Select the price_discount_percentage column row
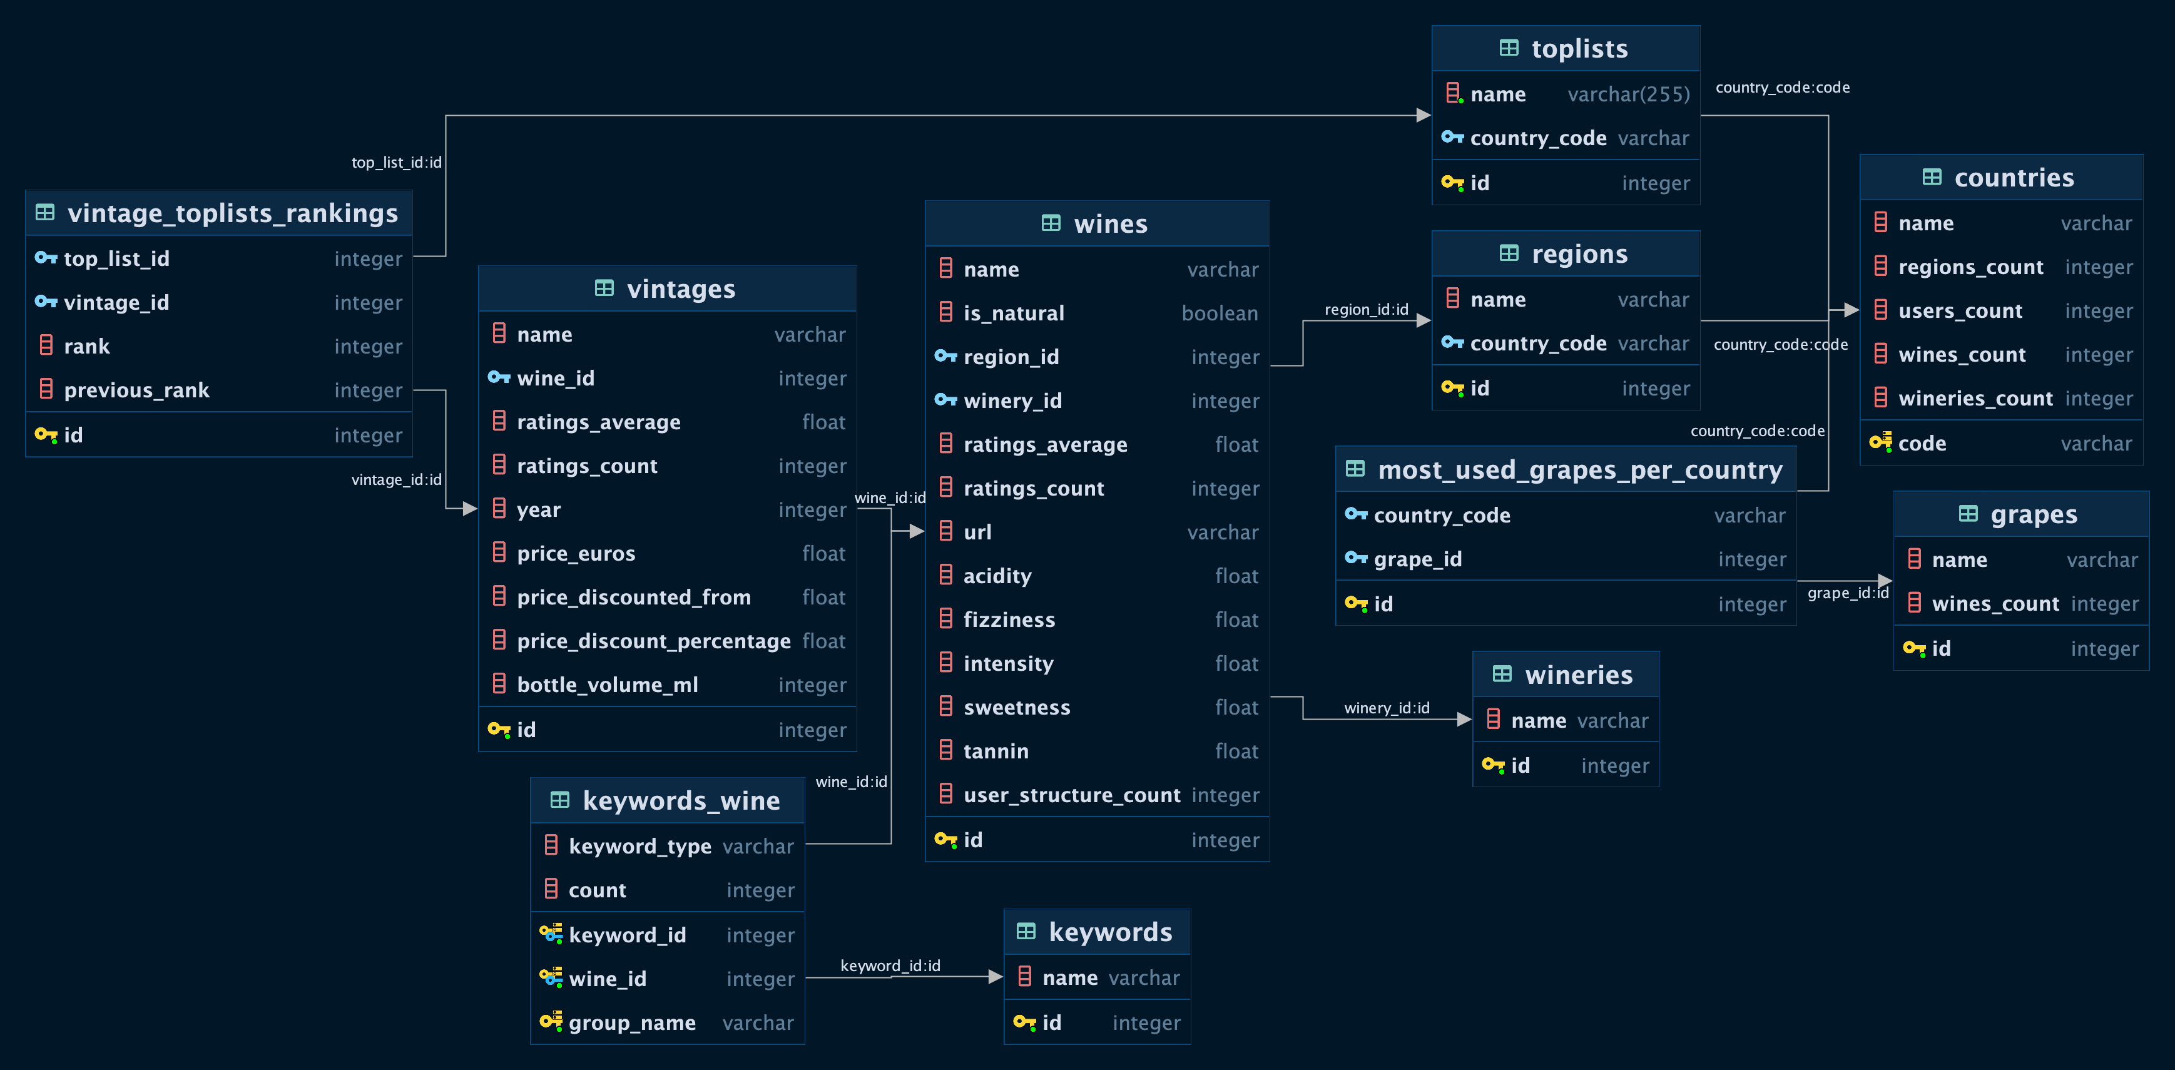 (x=667, y=641)
